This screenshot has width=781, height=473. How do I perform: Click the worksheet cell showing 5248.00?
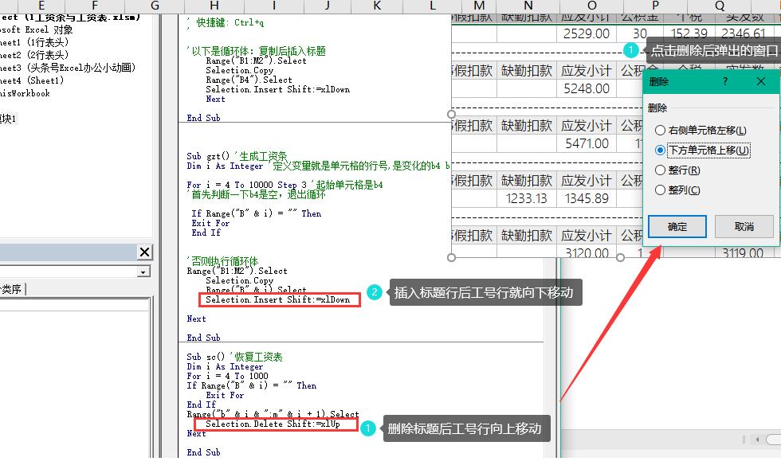coord(587,88)
